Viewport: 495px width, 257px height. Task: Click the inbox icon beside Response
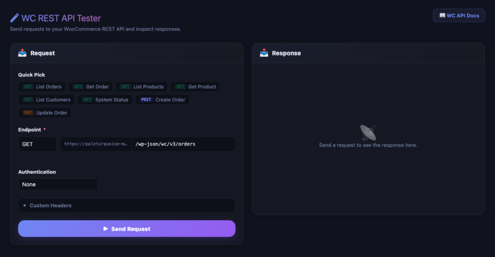click(264, 53)
